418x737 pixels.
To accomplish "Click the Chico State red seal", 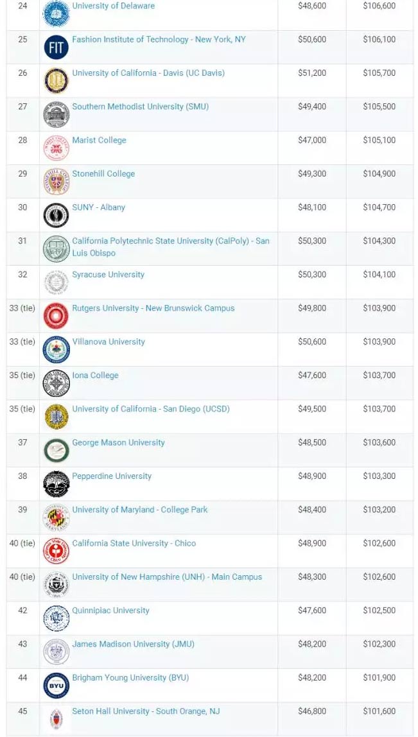I will point(56,551).
